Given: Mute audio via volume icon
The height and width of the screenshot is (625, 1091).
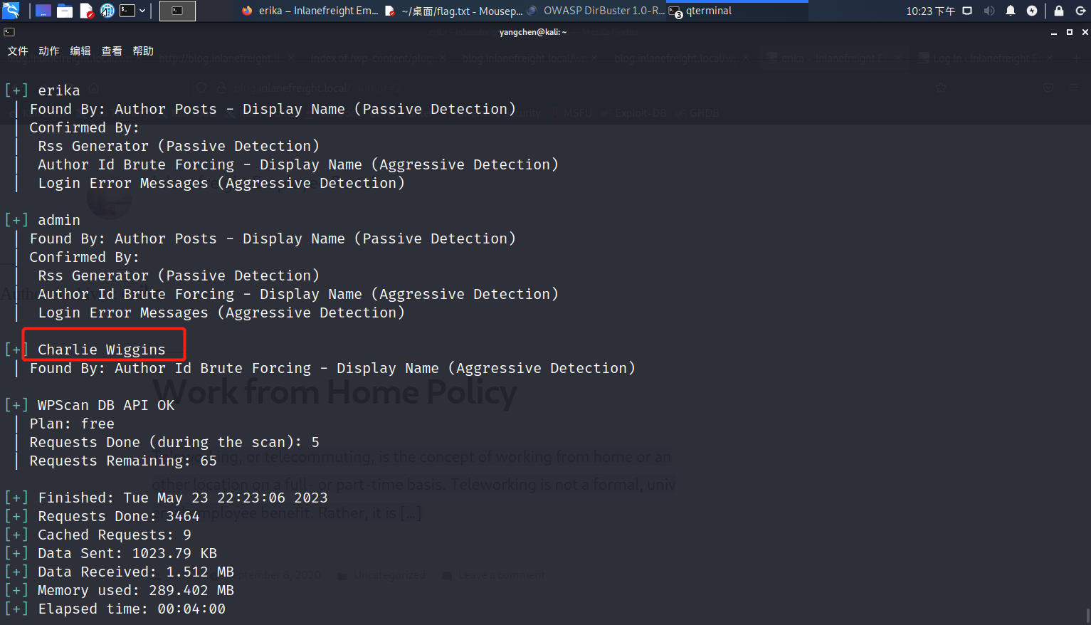Looking at the screenshot, I should (989, 11).
